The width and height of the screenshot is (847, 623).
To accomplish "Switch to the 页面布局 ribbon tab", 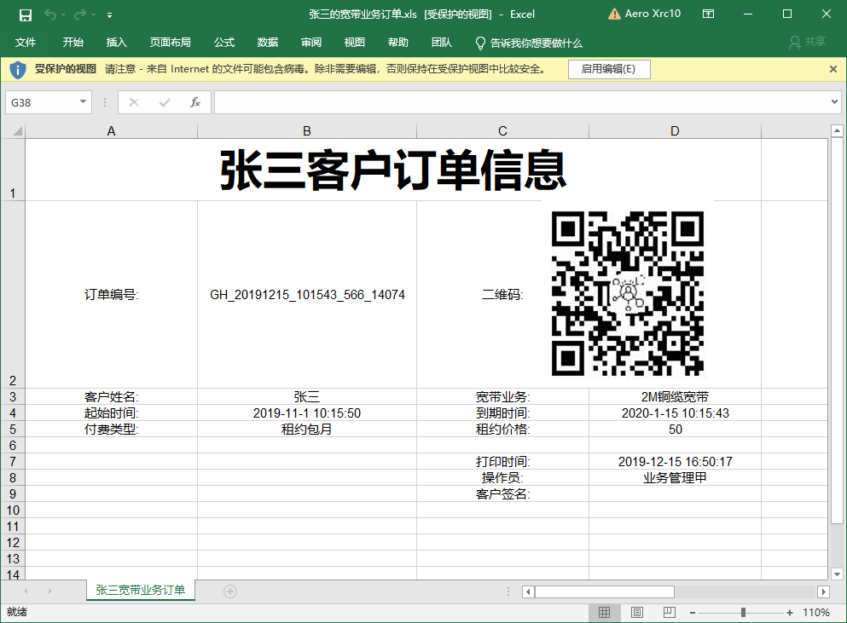I will (x=170, y=43).
